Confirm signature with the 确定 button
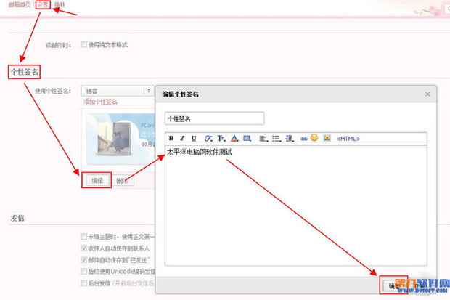Screen dimensions: 450x300 [x=393, y=285]
